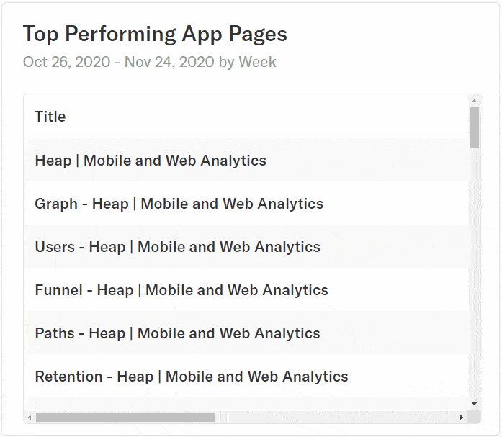The width and height of the screenshot is (502, 437).
Task: Select the Graph - Heap row
Action: click(x=246, y=204)
